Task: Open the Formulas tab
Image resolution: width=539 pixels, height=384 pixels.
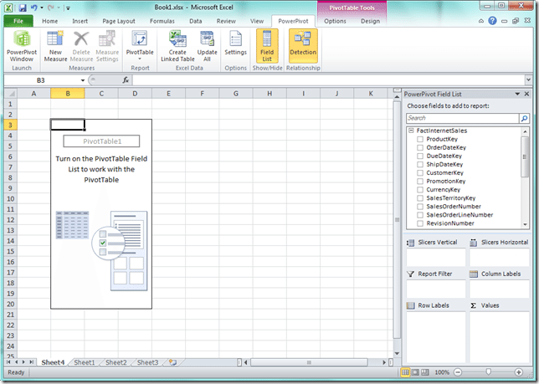Action: (x=162, y=21)
